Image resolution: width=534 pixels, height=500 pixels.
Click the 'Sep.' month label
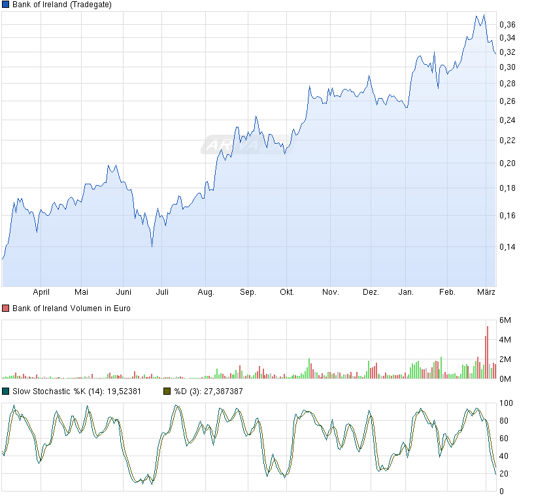[x=248, y=292]
